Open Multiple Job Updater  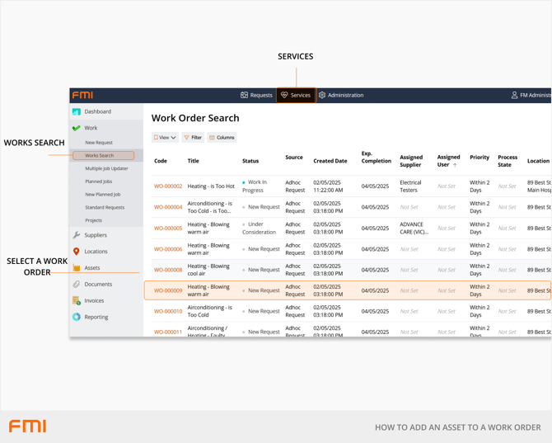106,168
